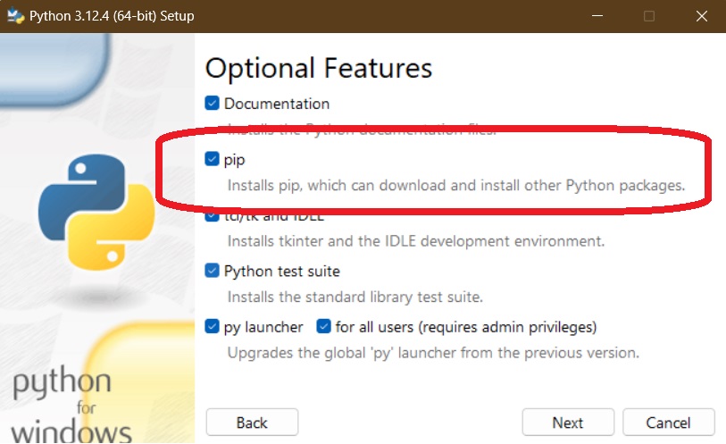The width and height of the screenshot is (726, 444).
Task: Uncheck the Python test suite checkbox
Action: [213, 271]
